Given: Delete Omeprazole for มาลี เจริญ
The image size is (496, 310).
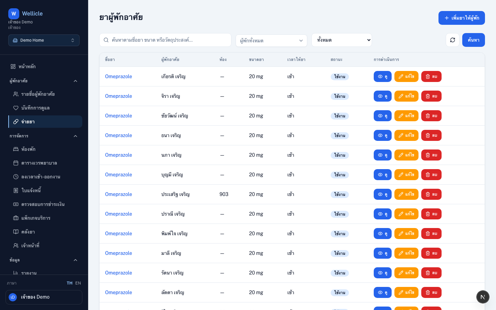Looking at the screenshot, I should (x=431, y=253).
